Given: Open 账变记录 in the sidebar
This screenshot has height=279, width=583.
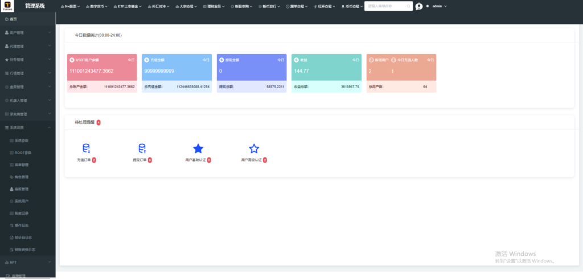Looking at the screenshot, I should (28, 213).
